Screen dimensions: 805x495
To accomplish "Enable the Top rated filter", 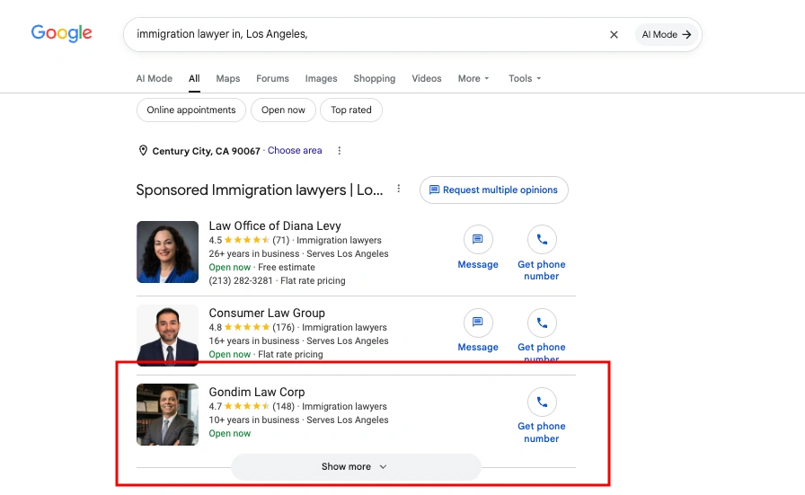I will coord(351,110).
